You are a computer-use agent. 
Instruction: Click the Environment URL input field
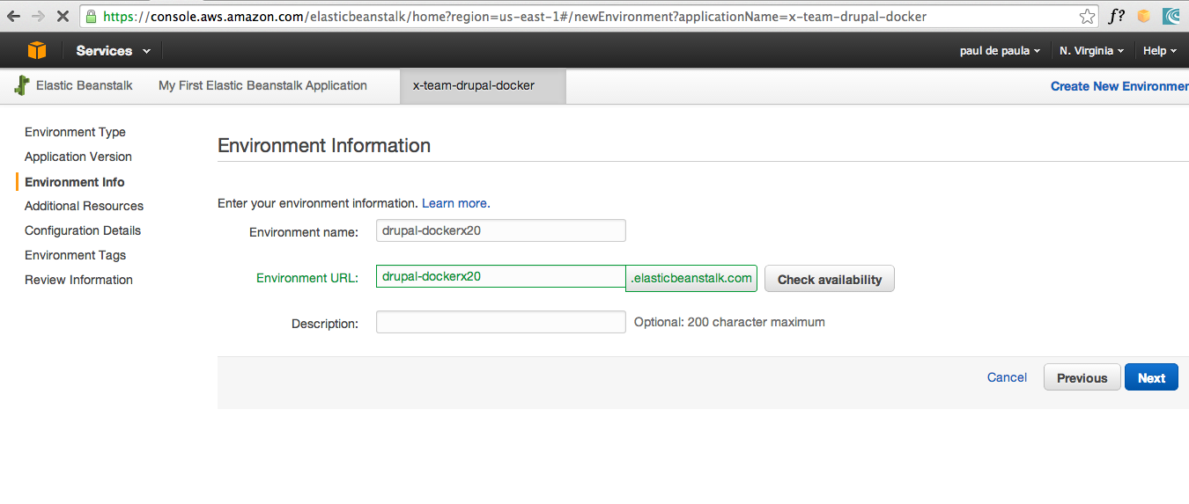pyautogui.click(x=500, y=276)
